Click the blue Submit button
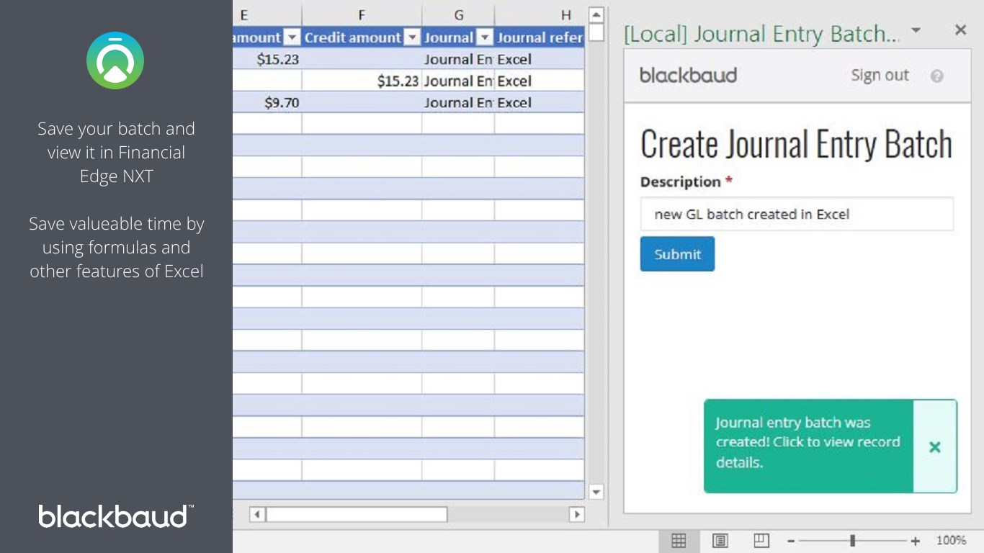Image resolution: width=984 pixels, height=553 pixels. 677,254
